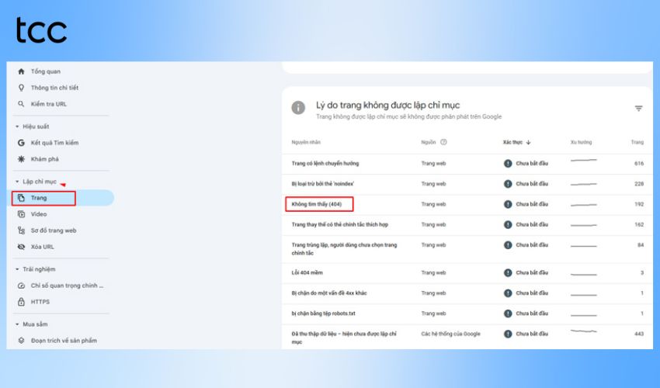
Task: Click page count 443 in last row
Action: tap(639, 334)
